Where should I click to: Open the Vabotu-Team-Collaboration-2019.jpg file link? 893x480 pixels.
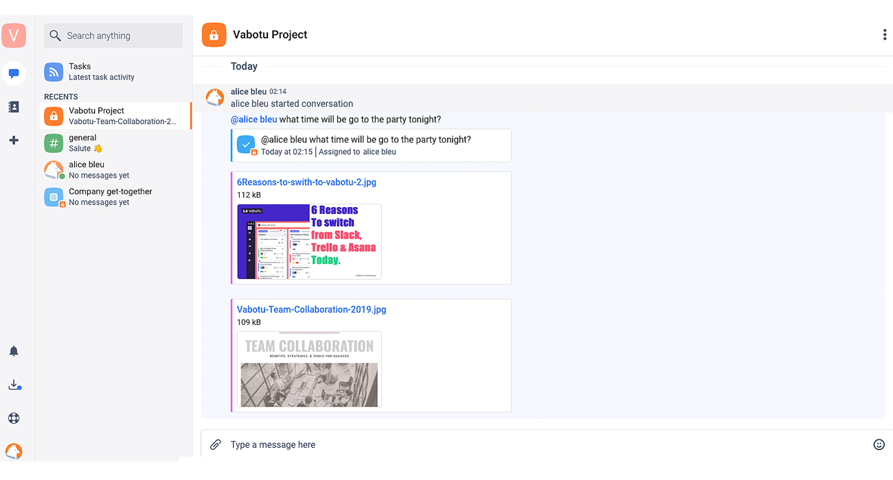point(311,309)
